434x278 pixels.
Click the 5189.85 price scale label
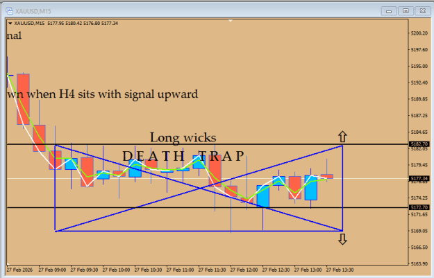(x=419, y=99)
